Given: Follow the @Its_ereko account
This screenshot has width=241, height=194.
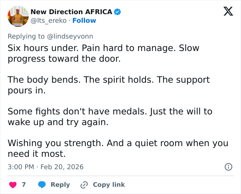Looking at the screenshot, I should 84,21.
